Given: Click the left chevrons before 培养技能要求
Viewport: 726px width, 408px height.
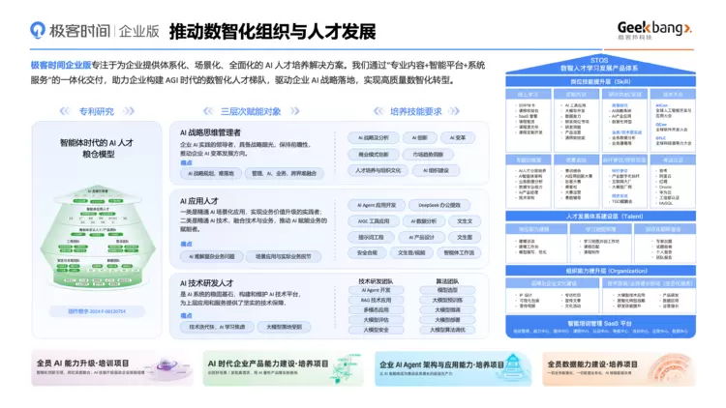Looking at the screenshot, I should [378, 111].
